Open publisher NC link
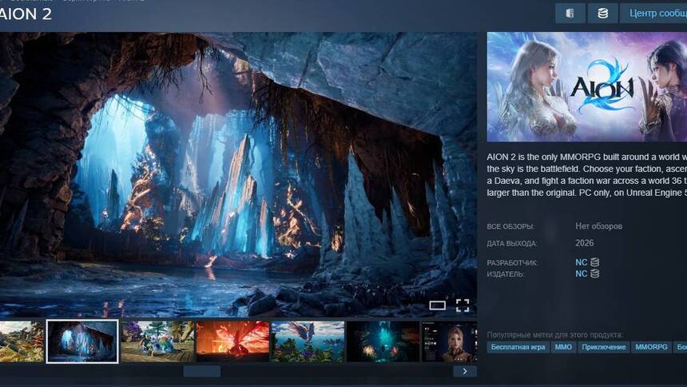The width and height of the screenshot is (687, 387). [581, 273]
